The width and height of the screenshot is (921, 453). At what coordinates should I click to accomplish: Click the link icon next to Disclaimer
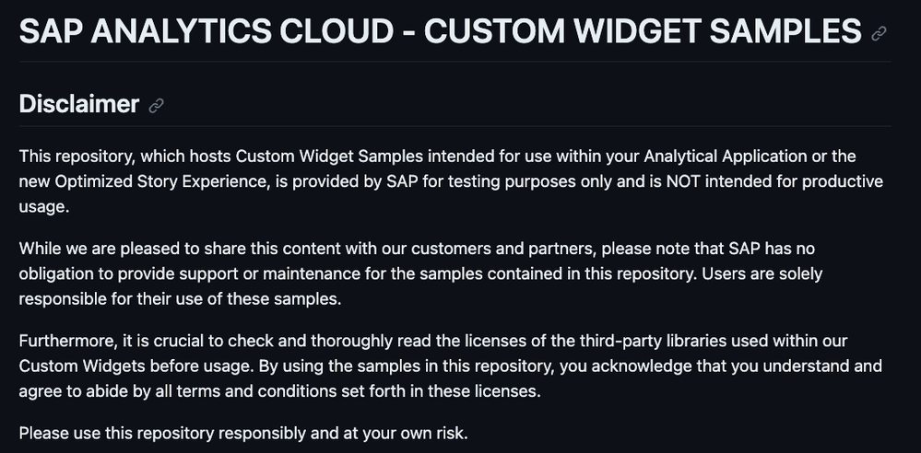156,106
